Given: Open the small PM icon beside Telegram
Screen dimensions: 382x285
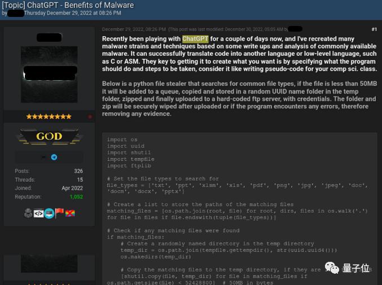Looking at the screenshot, I should 44,157.
